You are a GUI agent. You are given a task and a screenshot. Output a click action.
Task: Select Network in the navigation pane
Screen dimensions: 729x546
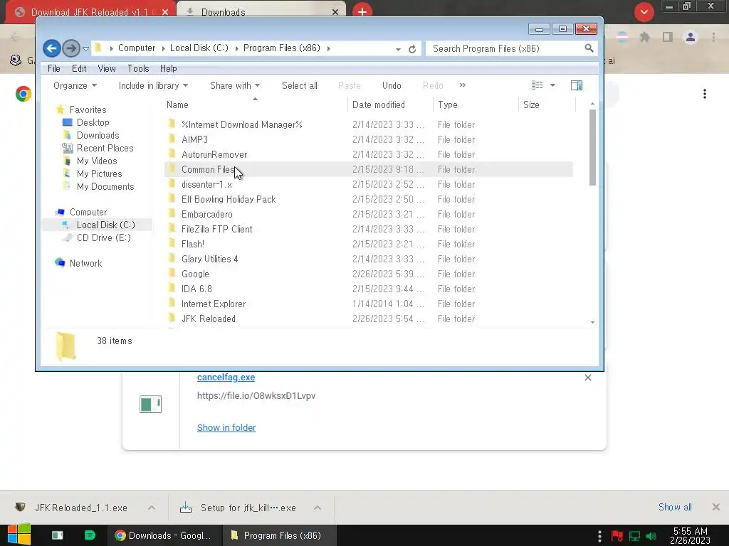click(x=85, y=263)
